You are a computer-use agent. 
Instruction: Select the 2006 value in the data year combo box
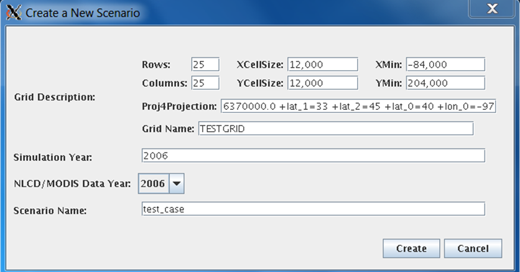click(x=153, y=183)
